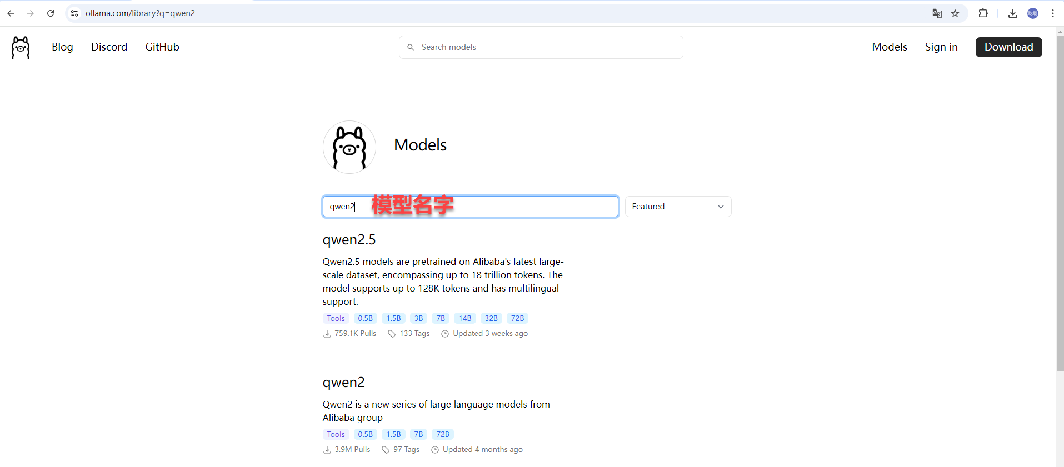
Task: Open site information icon in address bar
Action: (74, 13)
